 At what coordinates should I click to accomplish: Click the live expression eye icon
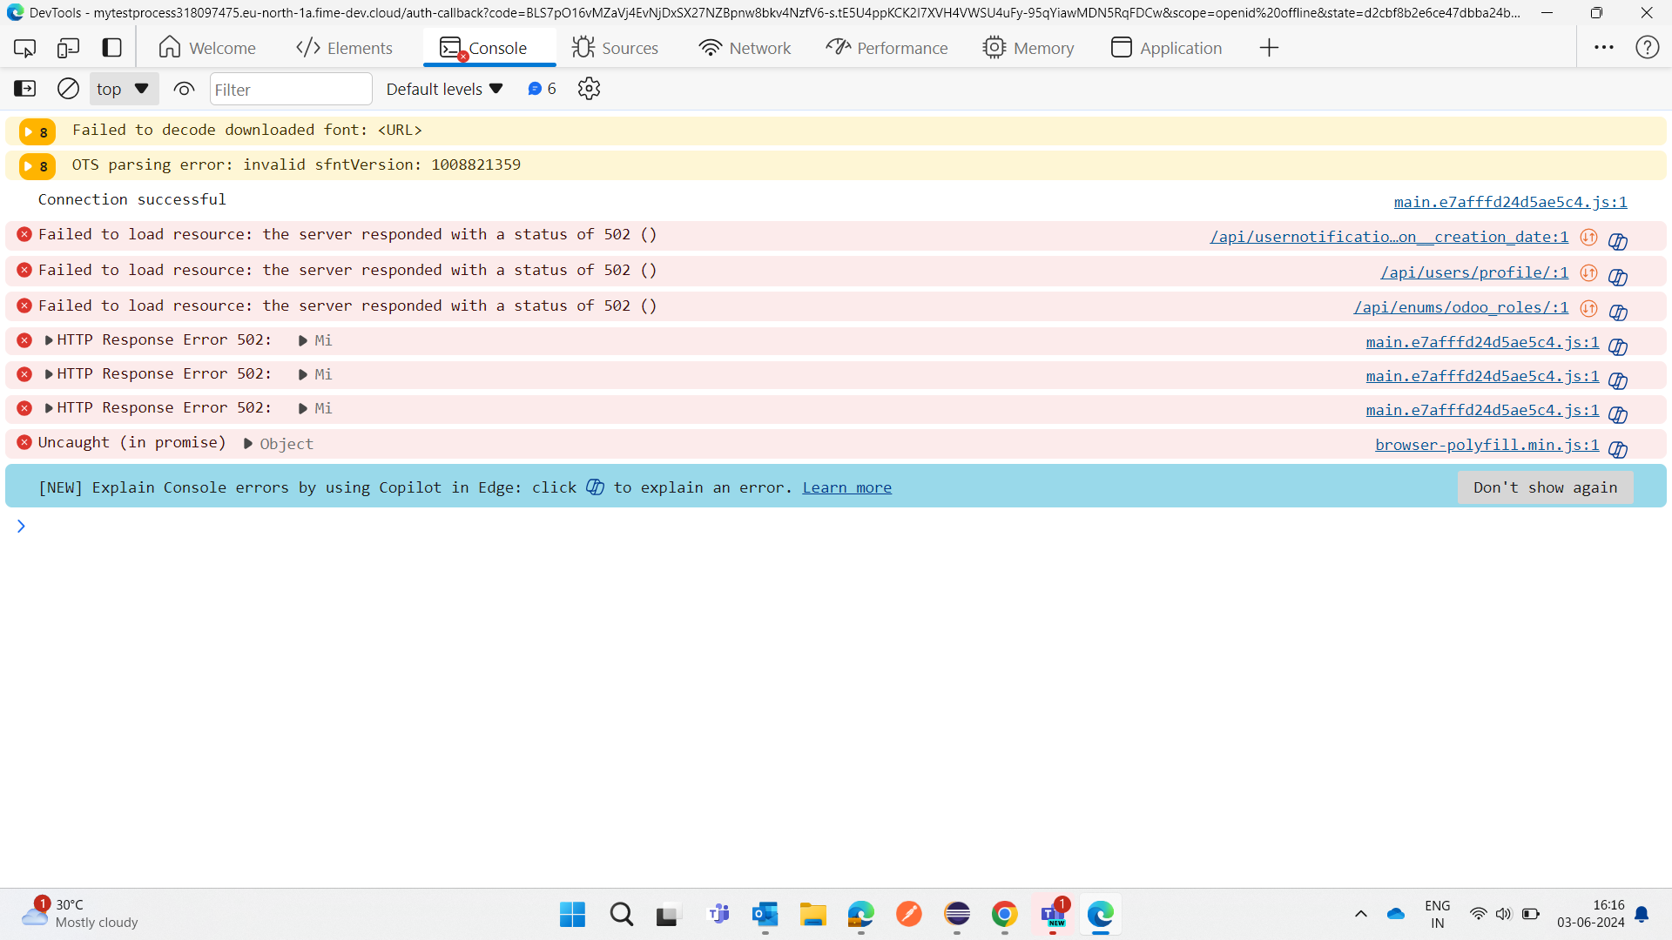click(184, 89)
